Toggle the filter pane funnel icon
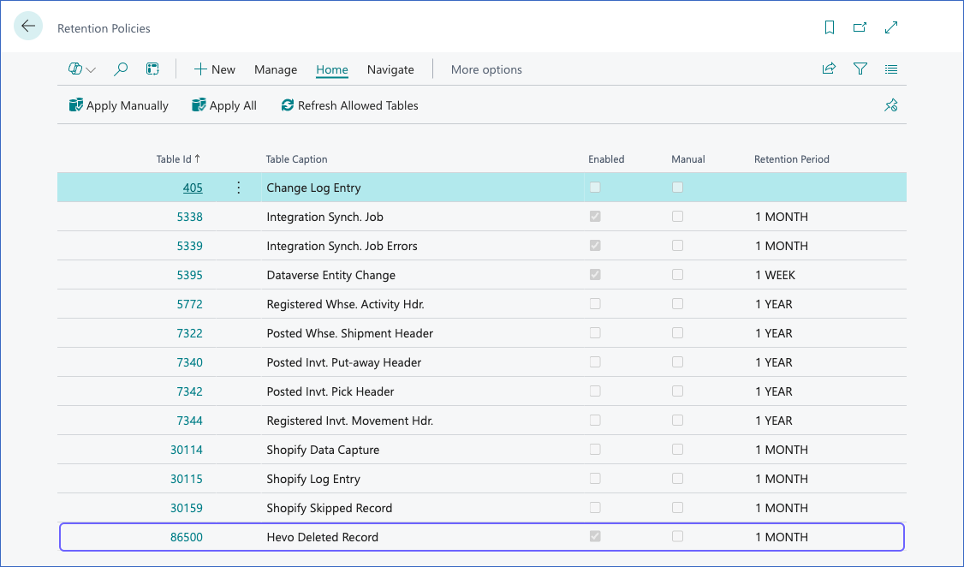This screenshot has height=567, width=964. tap(860, 69)
